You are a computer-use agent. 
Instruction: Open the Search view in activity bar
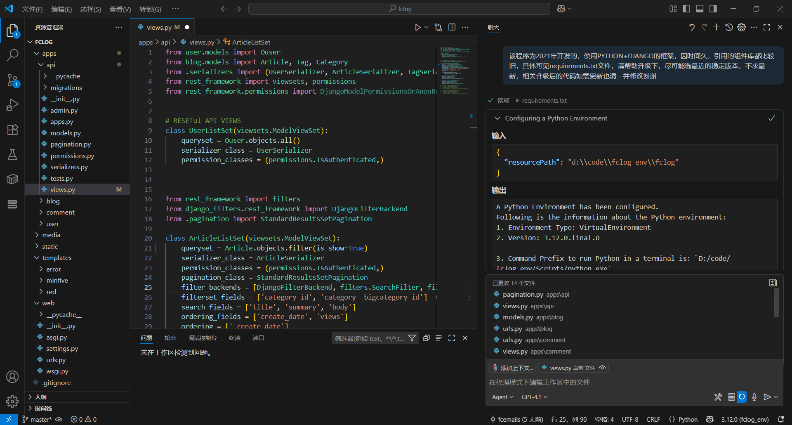pyautogui.click(x=12, y=55)
